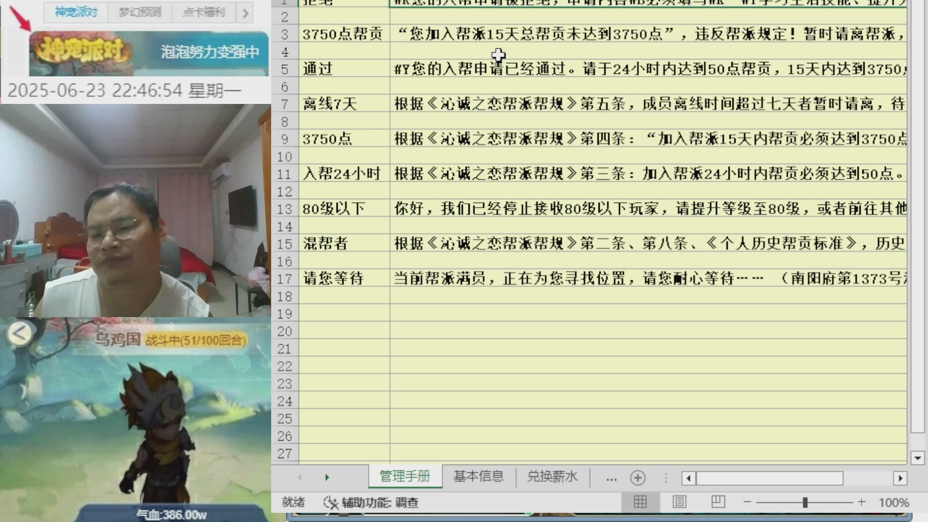Screen dimensions: 928x522
Task: Select row header 20
Action: [285, 331]
